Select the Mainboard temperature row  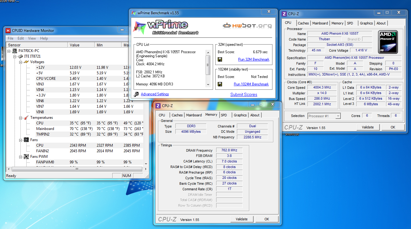click(75, 129)
